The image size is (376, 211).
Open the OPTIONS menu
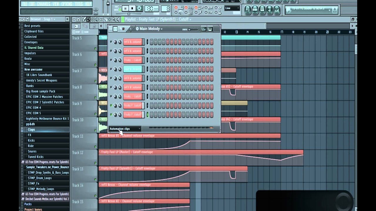click(x=67, y=4)
